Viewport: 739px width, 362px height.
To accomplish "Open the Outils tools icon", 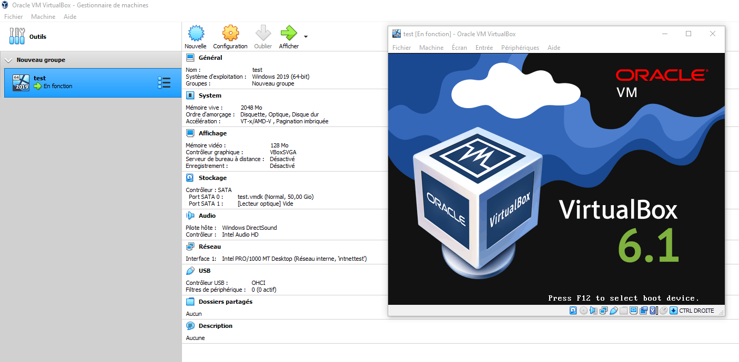I will pyautogui.click(x=17, y=36).
